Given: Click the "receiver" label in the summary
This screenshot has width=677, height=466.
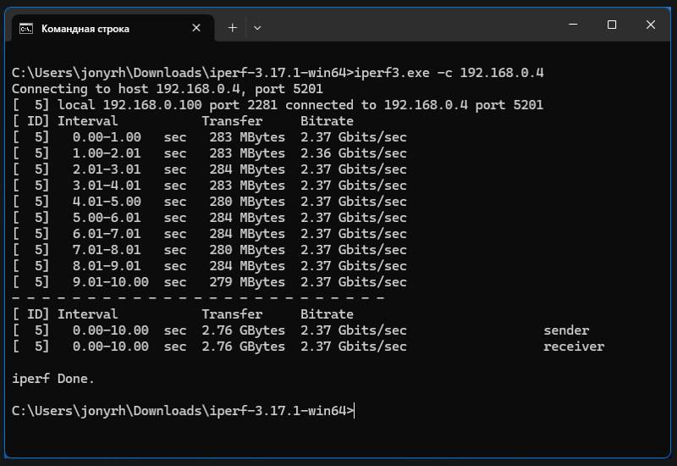Looking at the screenshot, I should 573,347.
